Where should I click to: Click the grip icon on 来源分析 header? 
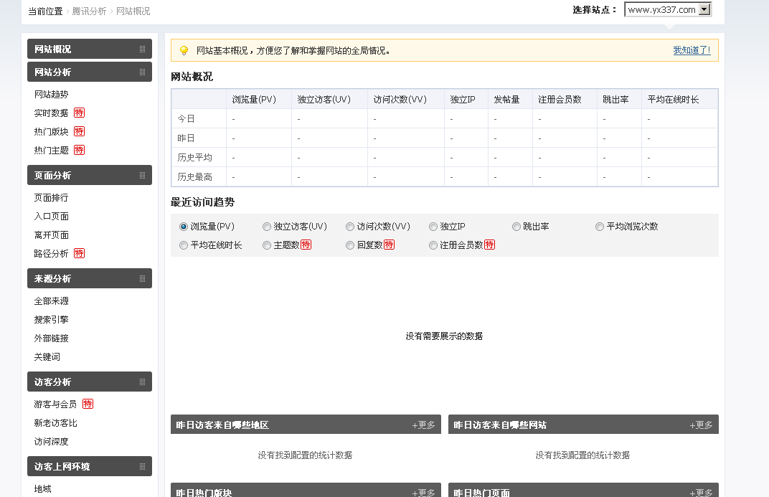click(x=142, y=279)
